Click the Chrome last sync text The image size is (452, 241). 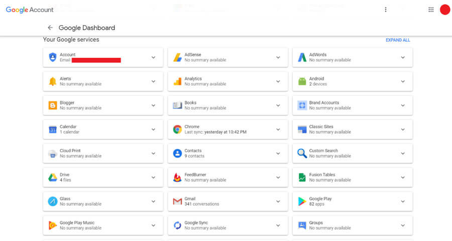pyautogui.click(x=215, y=132)
